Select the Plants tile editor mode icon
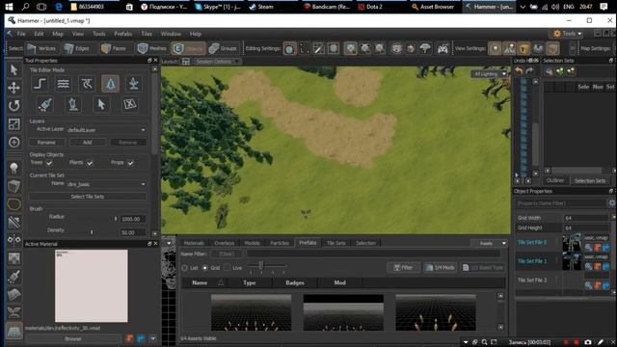 134,84
